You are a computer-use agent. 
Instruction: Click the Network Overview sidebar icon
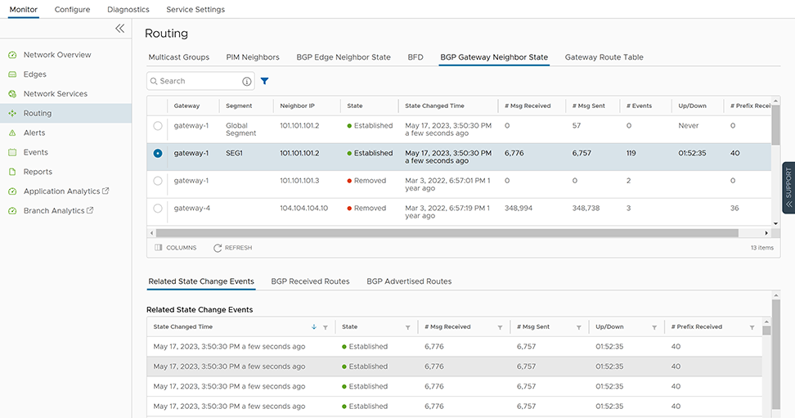pos(12,55)
